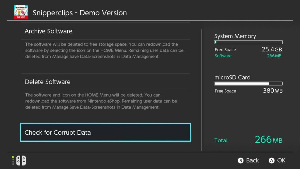Click the Free Space label under microSD Card
Screen dimensions: 300x169
pyautogui.click(x=225, y=91)
